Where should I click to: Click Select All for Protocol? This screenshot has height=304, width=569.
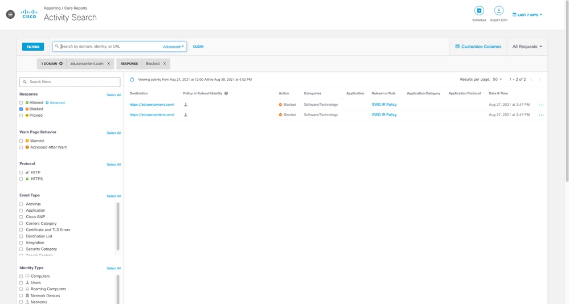pyautogui.click(x=113, y=165)
